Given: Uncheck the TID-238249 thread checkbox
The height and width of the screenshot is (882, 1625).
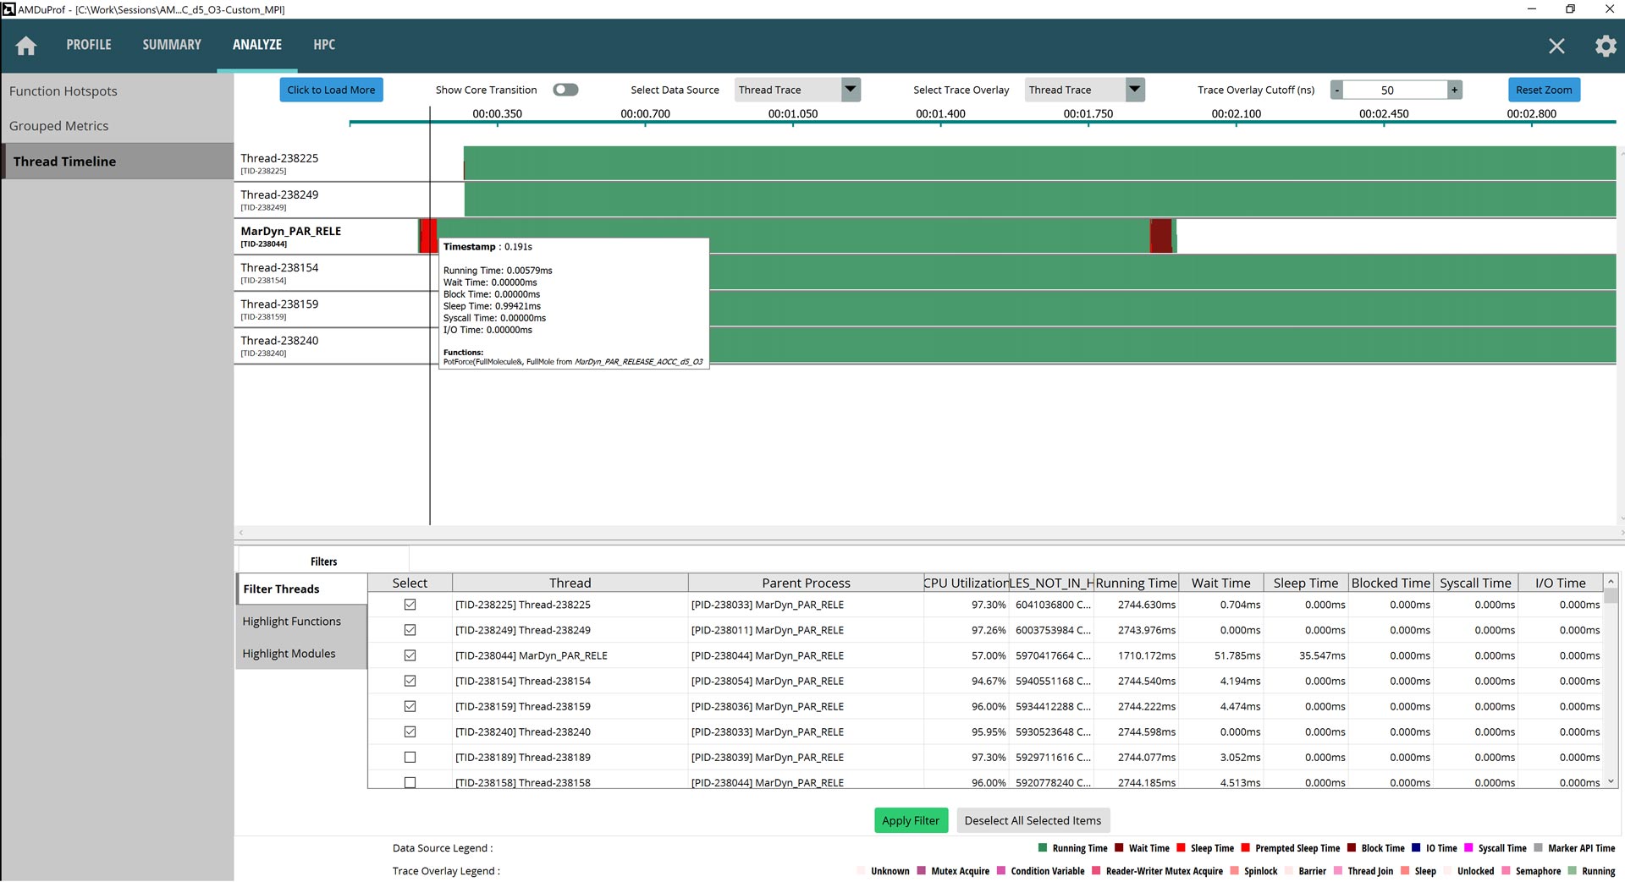Looking at the screenshot, I should (410, 630).
